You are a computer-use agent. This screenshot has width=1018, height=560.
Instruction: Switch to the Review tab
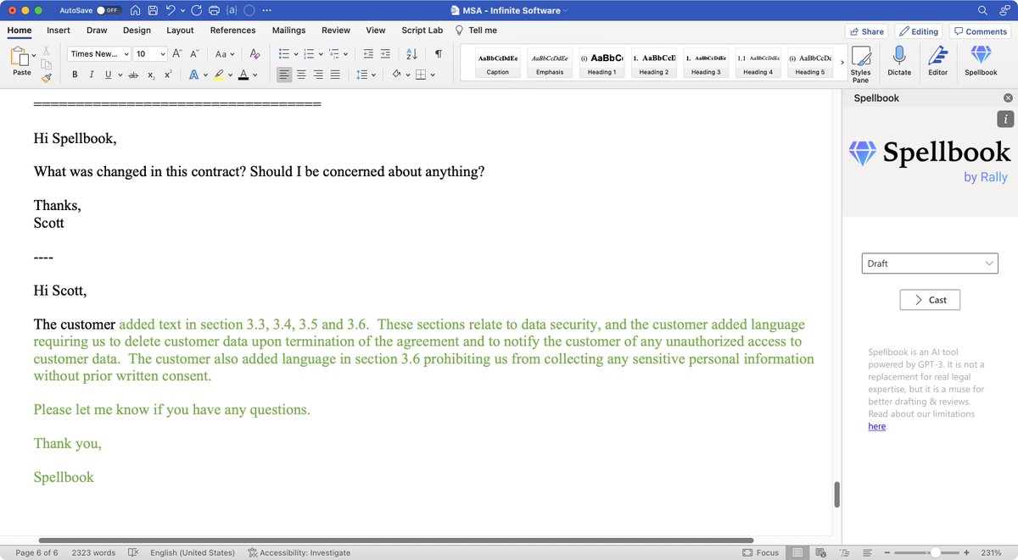(336, 30)
